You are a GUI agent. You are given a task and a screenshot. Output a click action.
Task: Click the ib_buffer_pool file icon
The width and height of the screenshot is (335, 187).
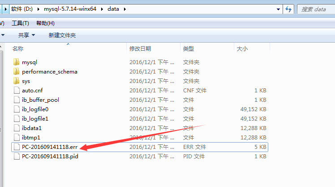[x=17, y=100]
